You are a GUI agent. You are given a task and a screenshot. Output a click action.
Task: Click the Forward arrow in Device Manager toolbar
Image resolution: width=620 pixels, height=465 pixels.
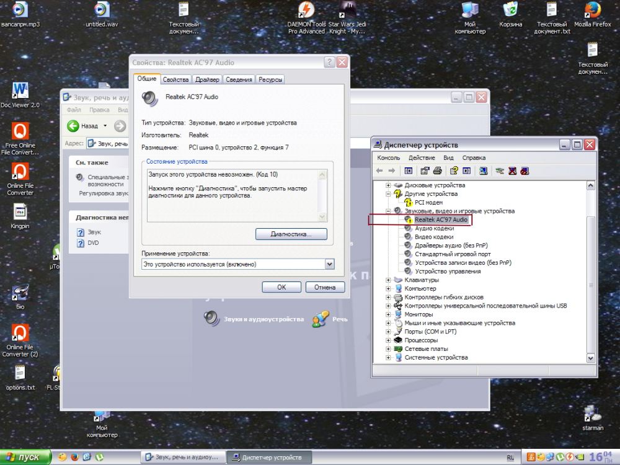point(391,170)
